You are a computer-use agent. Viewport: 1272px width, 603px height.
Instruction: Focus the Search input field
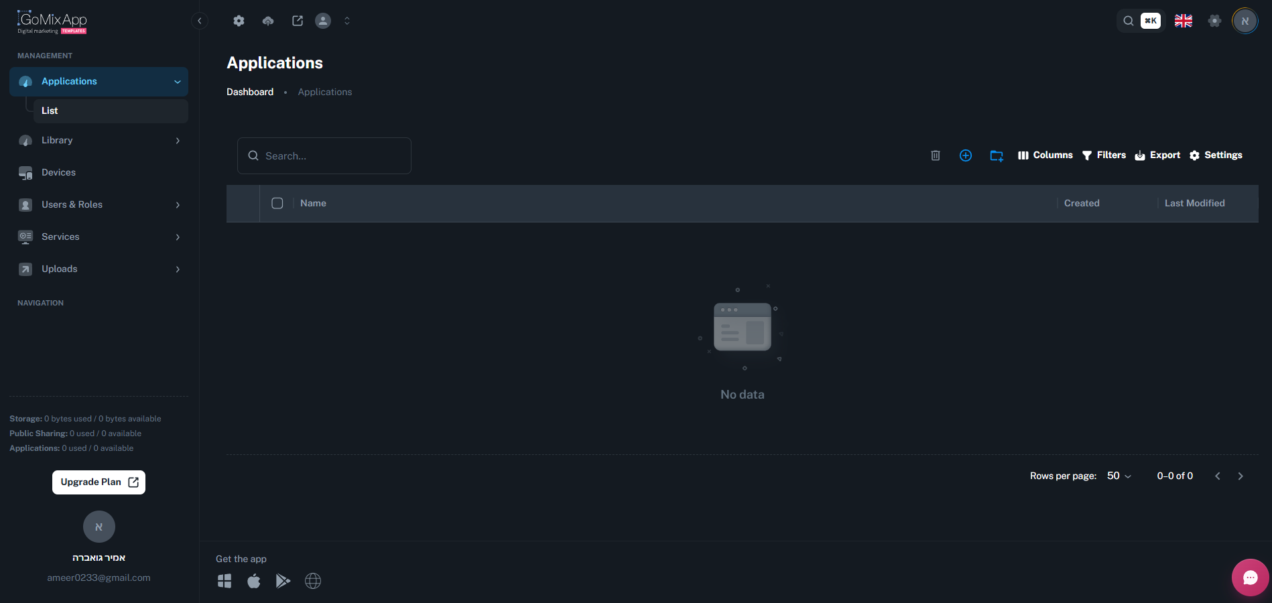324,155
